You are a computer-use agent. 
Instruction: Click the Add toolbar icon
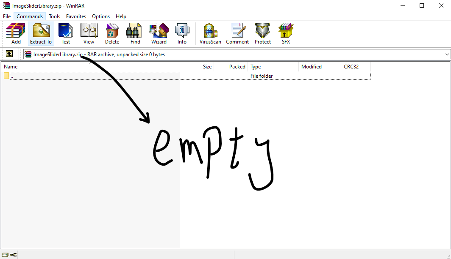pyautogui.click(x=16, y=33)
